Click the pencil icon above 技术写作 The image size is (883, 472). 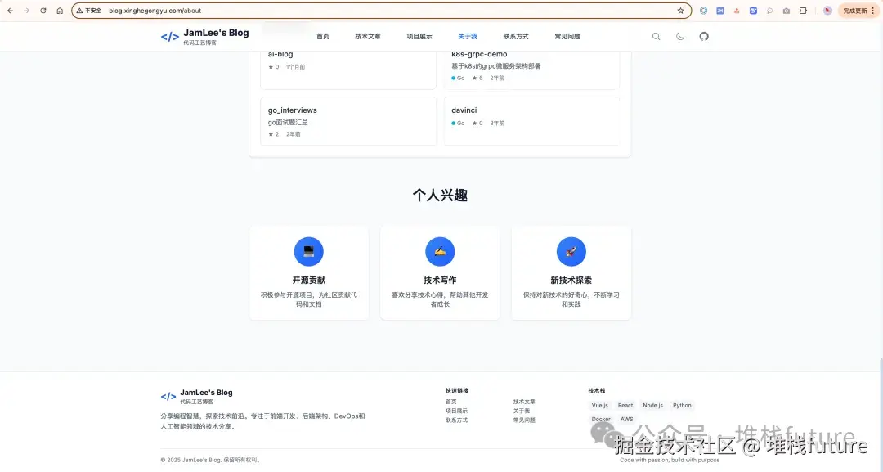pos(440,251)
